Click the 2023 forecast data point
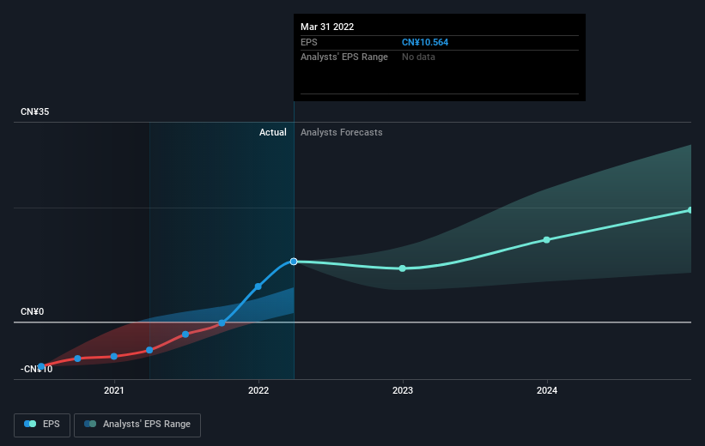The height and width of the screenshot is (446, 705). point(403,268)
